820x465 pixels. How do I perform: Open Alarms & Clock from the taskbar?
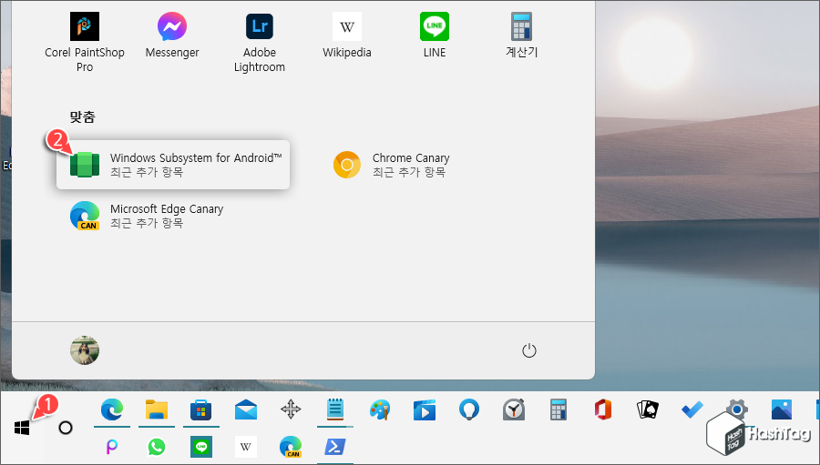[x=514, y=410]
